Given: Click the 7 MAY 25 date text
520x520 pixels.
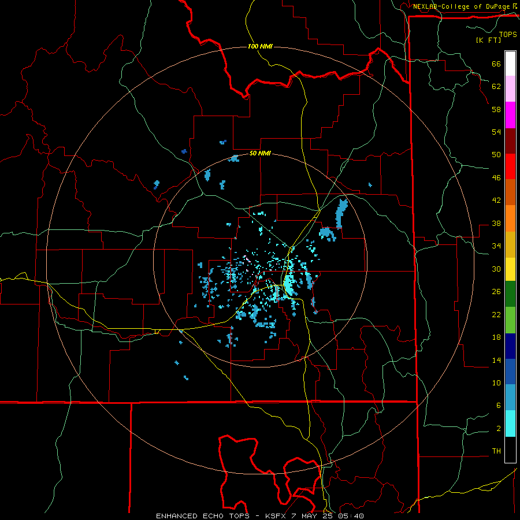Looking at the screenshot, I should [313, 516].
